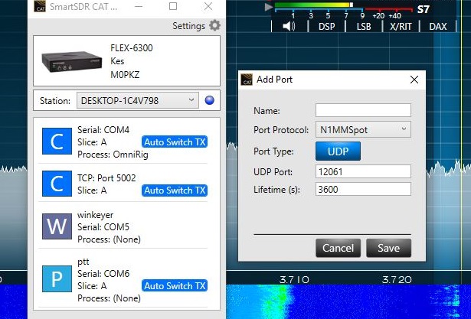Click the Settings label in SmartSDR CAT

[188, 26]
